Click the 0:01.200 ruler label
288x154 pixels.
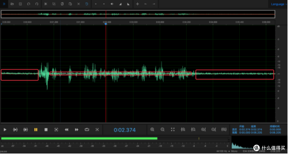pos(54,22)
